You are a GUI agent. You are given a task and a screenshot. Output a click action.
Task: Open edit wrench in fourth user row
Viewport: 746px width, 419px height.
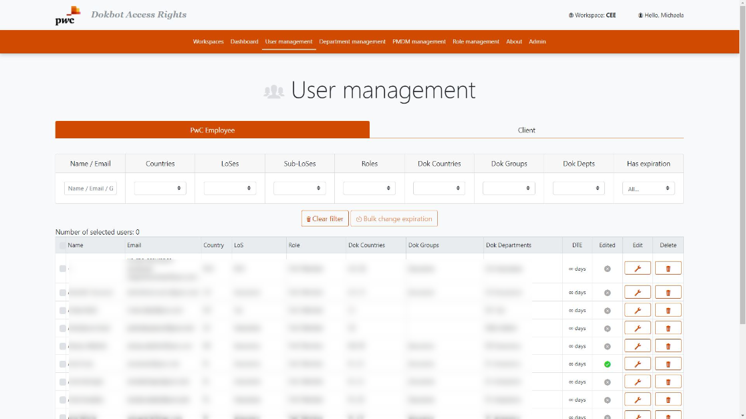(638, 328)
